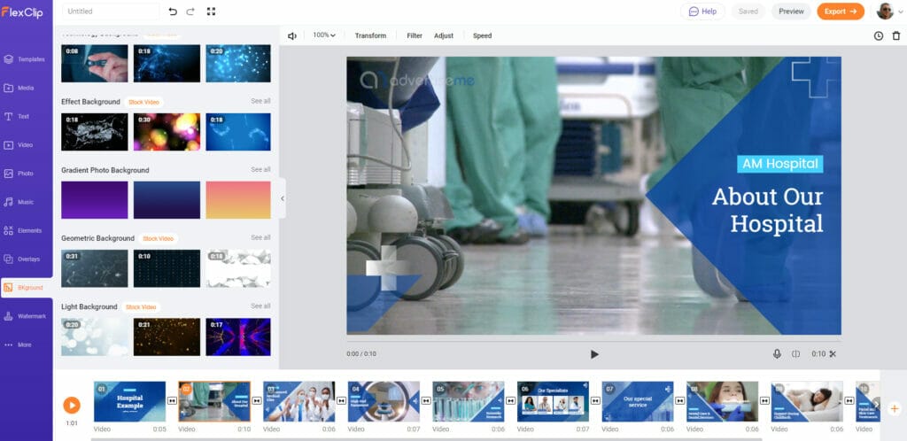
Task: Choose the 0:31 geometric background thumbnail
Action: 94,268
